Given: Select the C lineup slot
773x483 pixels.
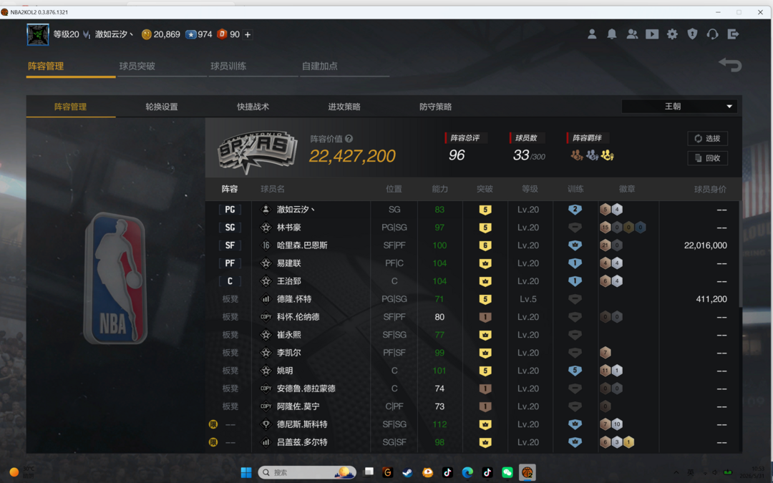Looking at the screenshot, I should pos(230,281).
